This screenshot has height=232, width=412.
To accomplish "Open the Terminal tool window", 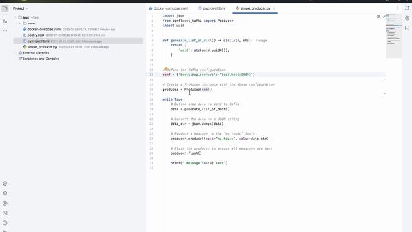I will 5,213.
